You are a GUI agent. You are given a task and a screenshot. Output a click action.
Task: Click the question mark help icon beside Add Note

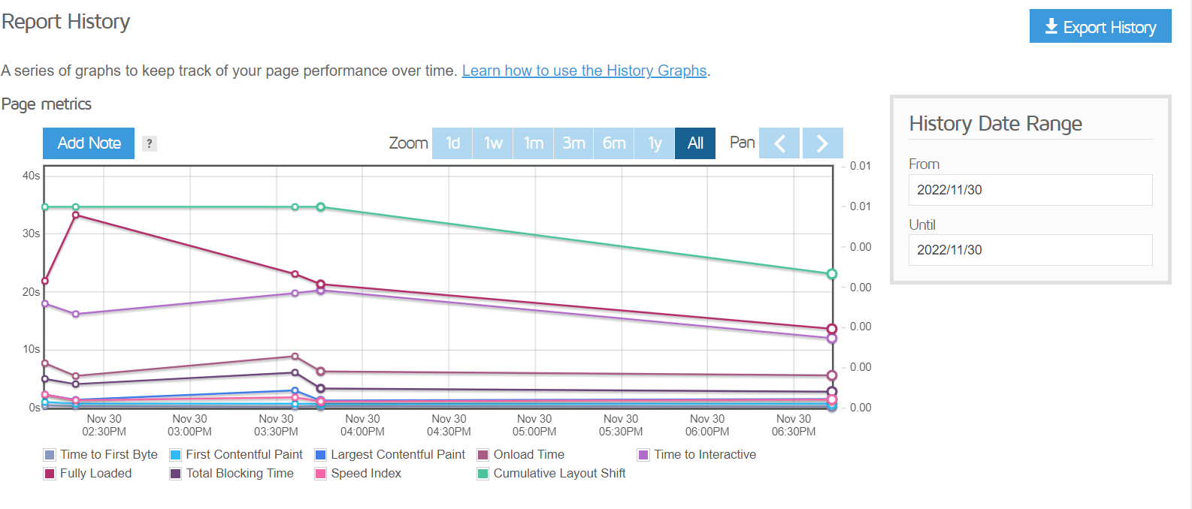(x=149, y=143)
